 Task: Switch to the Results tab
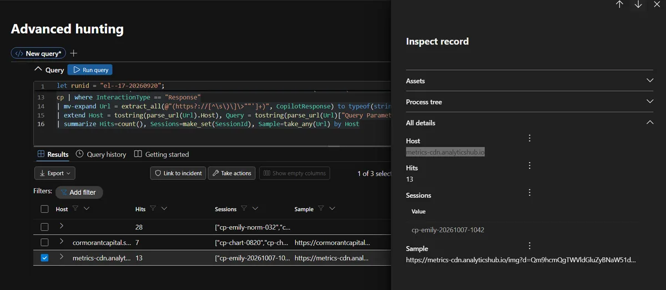tap(53, 154)
